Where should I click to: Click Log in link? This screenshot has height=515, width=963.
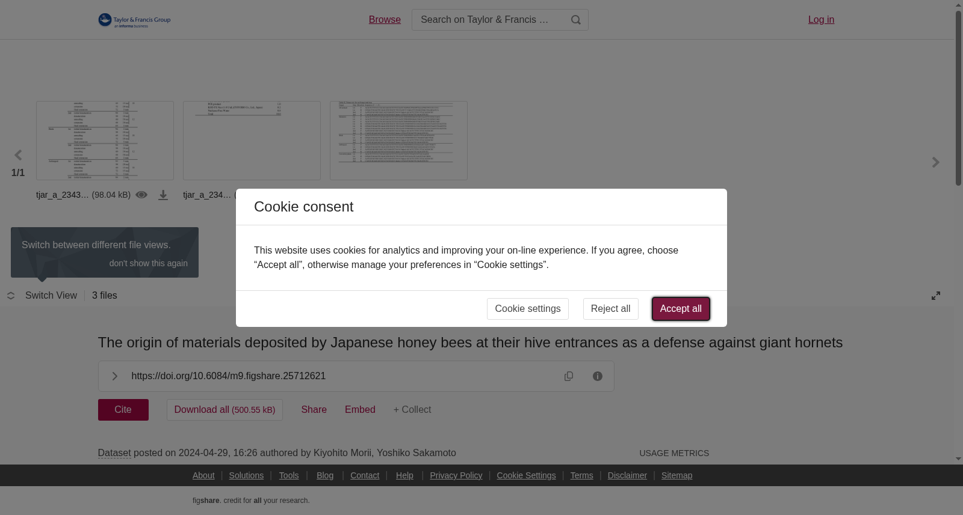(821, 20)
